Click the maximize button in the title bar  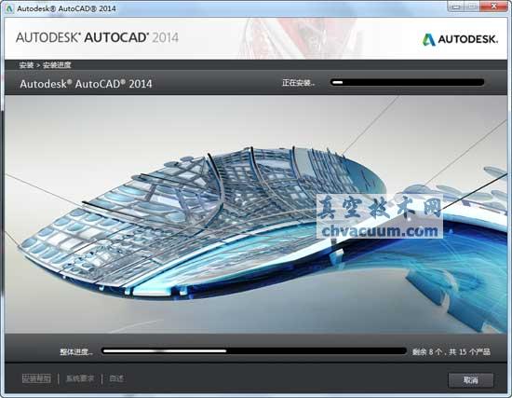point(473,7)
